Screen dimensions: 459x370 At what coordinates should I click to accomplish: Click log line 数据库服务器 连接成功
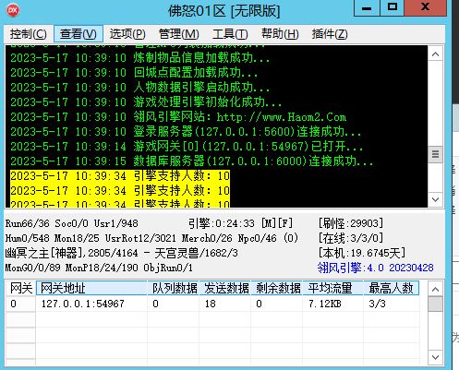pos(191,161)
